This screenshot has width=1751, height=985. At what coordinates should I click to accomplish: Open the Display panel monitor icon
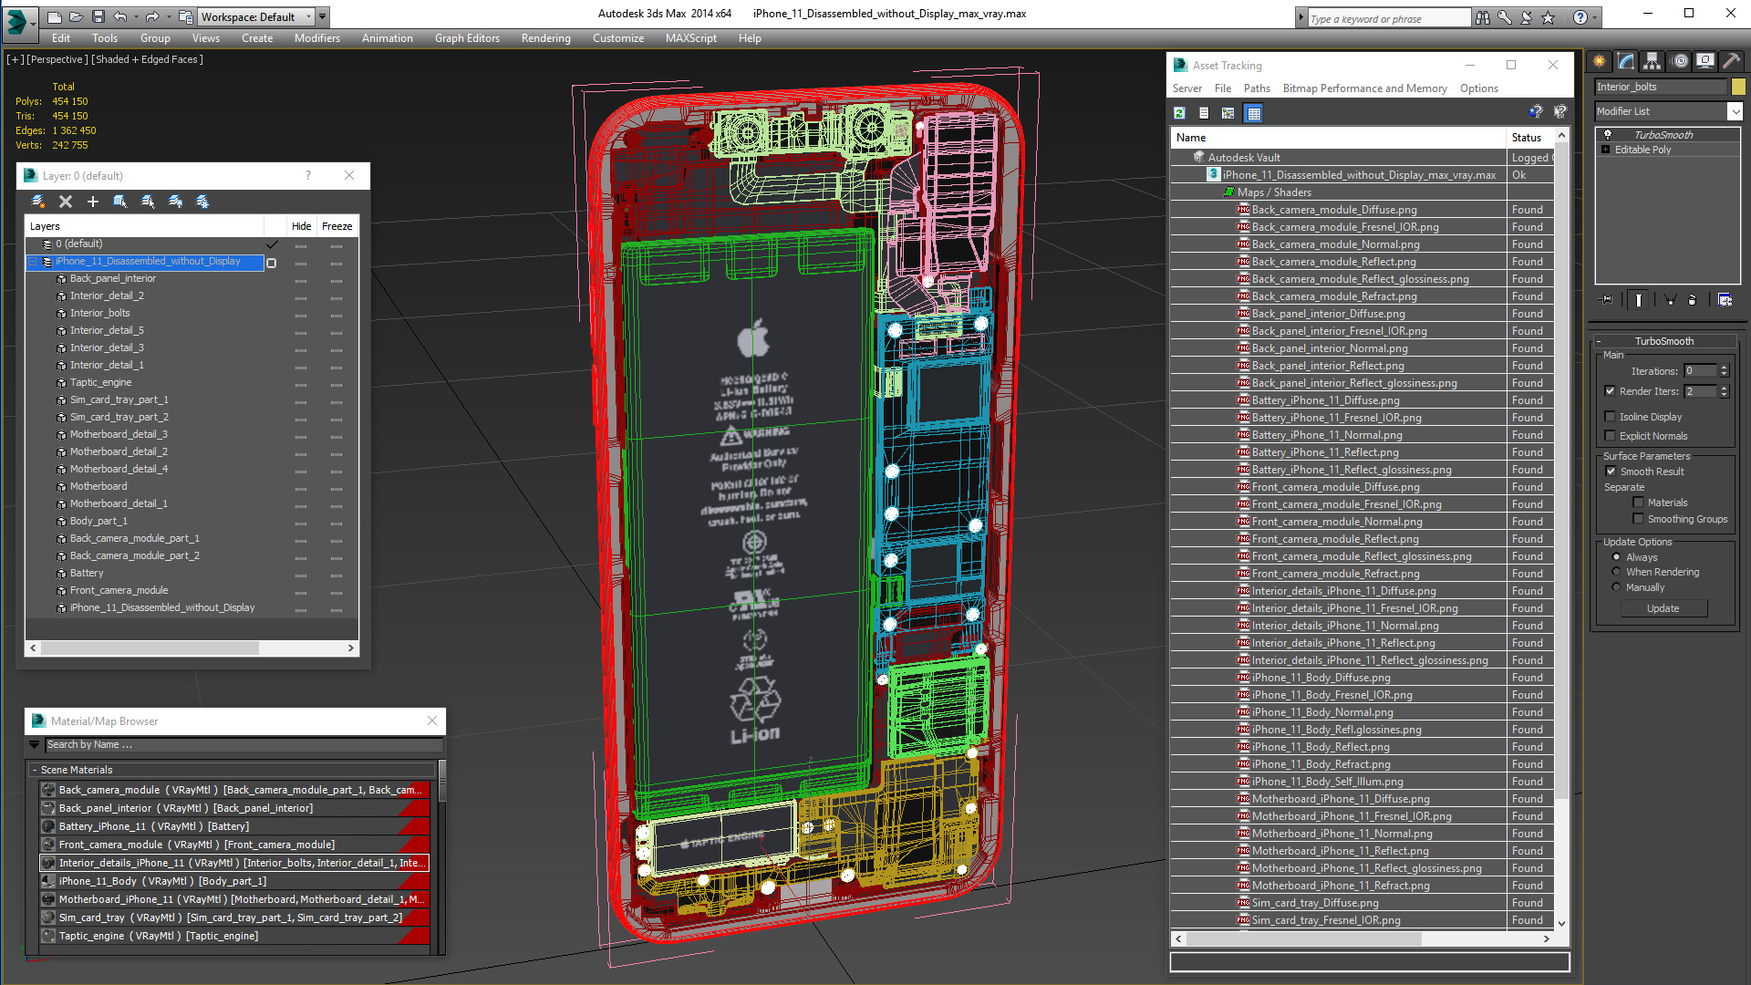[x=1704, y=61]
